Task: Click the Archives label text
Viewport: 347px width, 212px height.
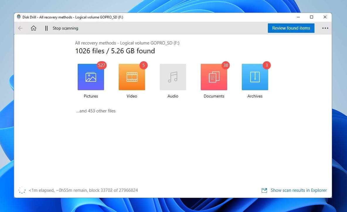Action: [x=255, y=96]
